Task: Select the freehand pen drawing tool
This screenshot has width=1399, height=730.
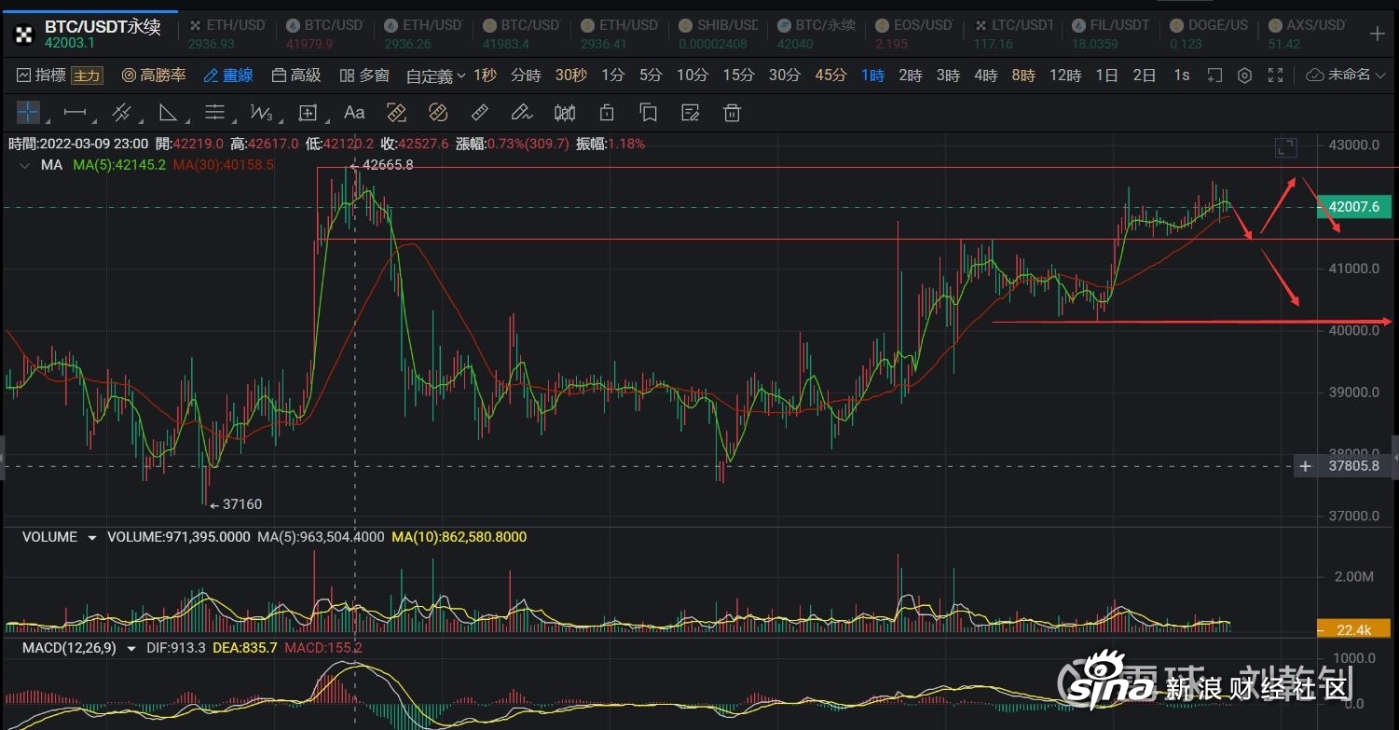Action: (x=522, y=113)
